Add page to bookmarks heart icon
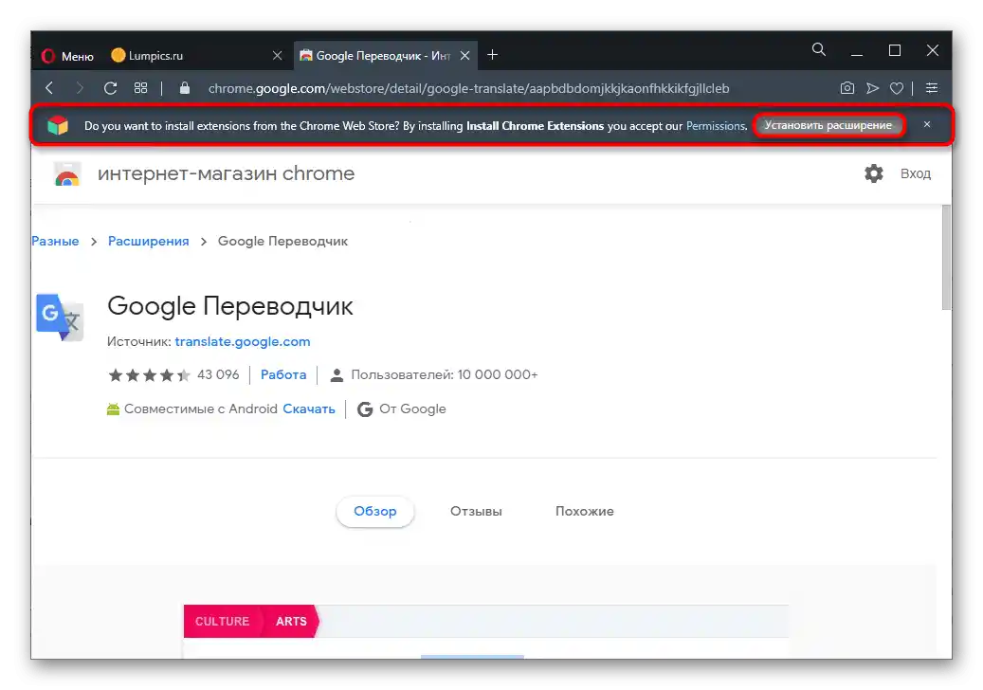Viewport: 983px width, 690px height. point(897,88)
